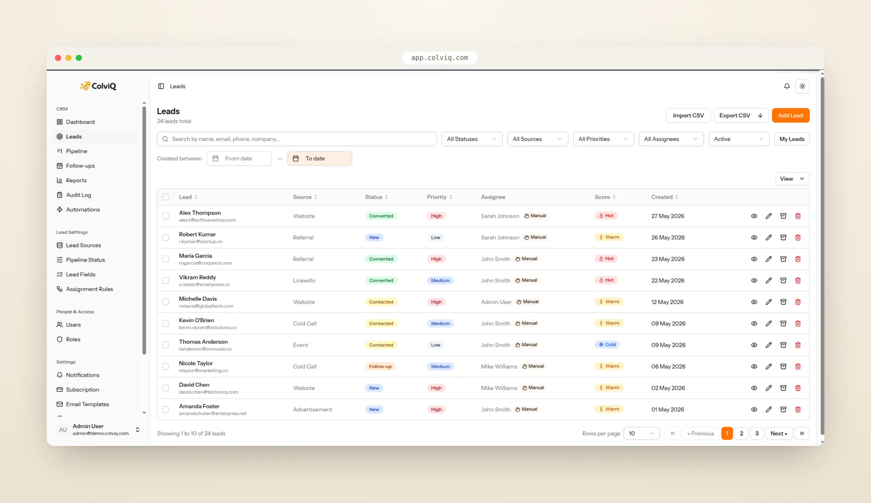Image resolution: width=871 pixels, height=503 pixels.
Task: View Amanda Foster lead with eye icon
Action: click(x=754, y=409)
